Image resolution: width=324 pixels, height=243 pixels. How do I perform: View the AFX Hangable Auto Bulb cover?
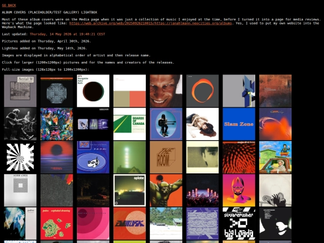coord(93,91)
